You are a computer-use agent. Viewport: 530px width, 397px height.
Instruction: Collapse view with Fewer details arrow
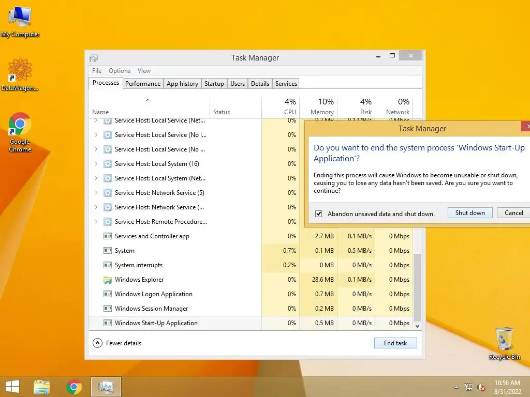[x=97, y=343]
